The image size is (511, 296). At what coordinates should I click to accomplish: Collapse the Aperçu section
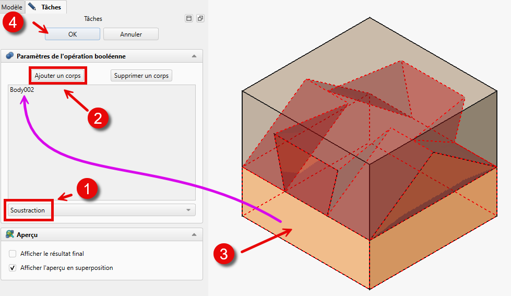pos(194,235)
